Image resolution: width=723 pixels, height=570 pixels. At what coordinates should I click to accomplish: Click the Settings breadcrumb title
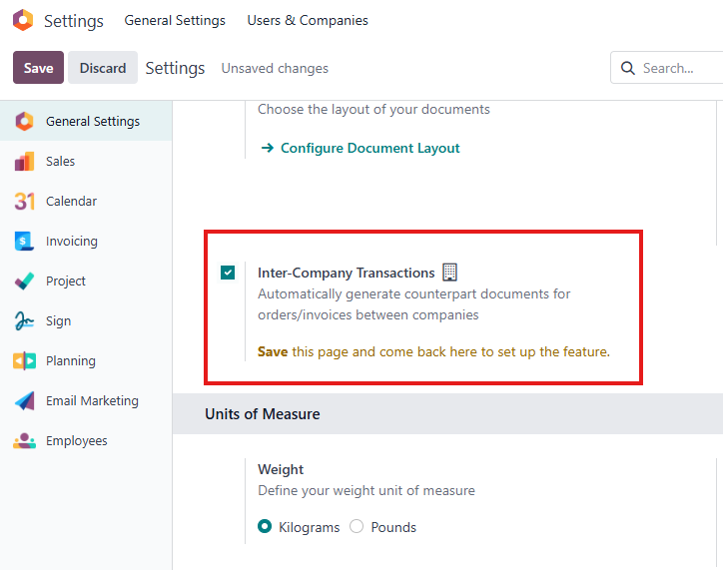[x=175, y=68]
